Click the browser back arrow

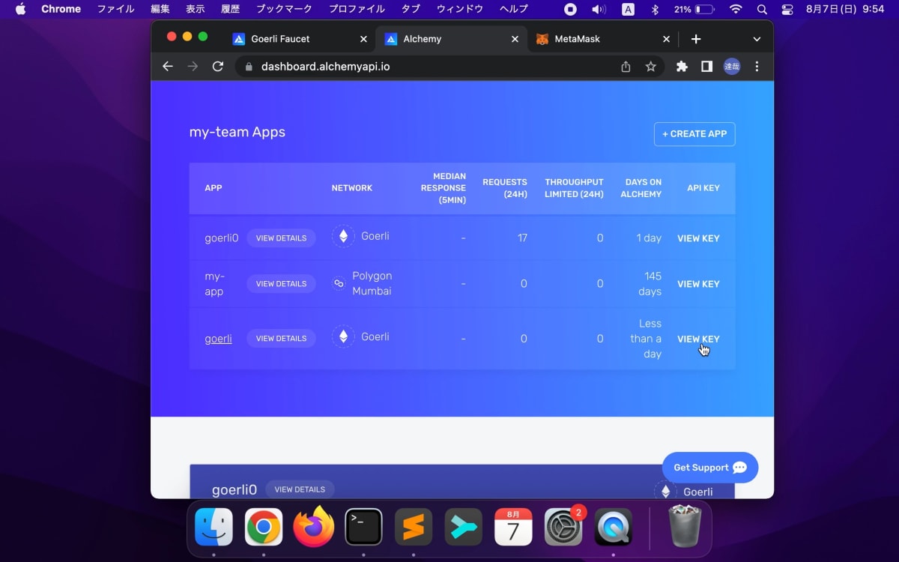168,67
